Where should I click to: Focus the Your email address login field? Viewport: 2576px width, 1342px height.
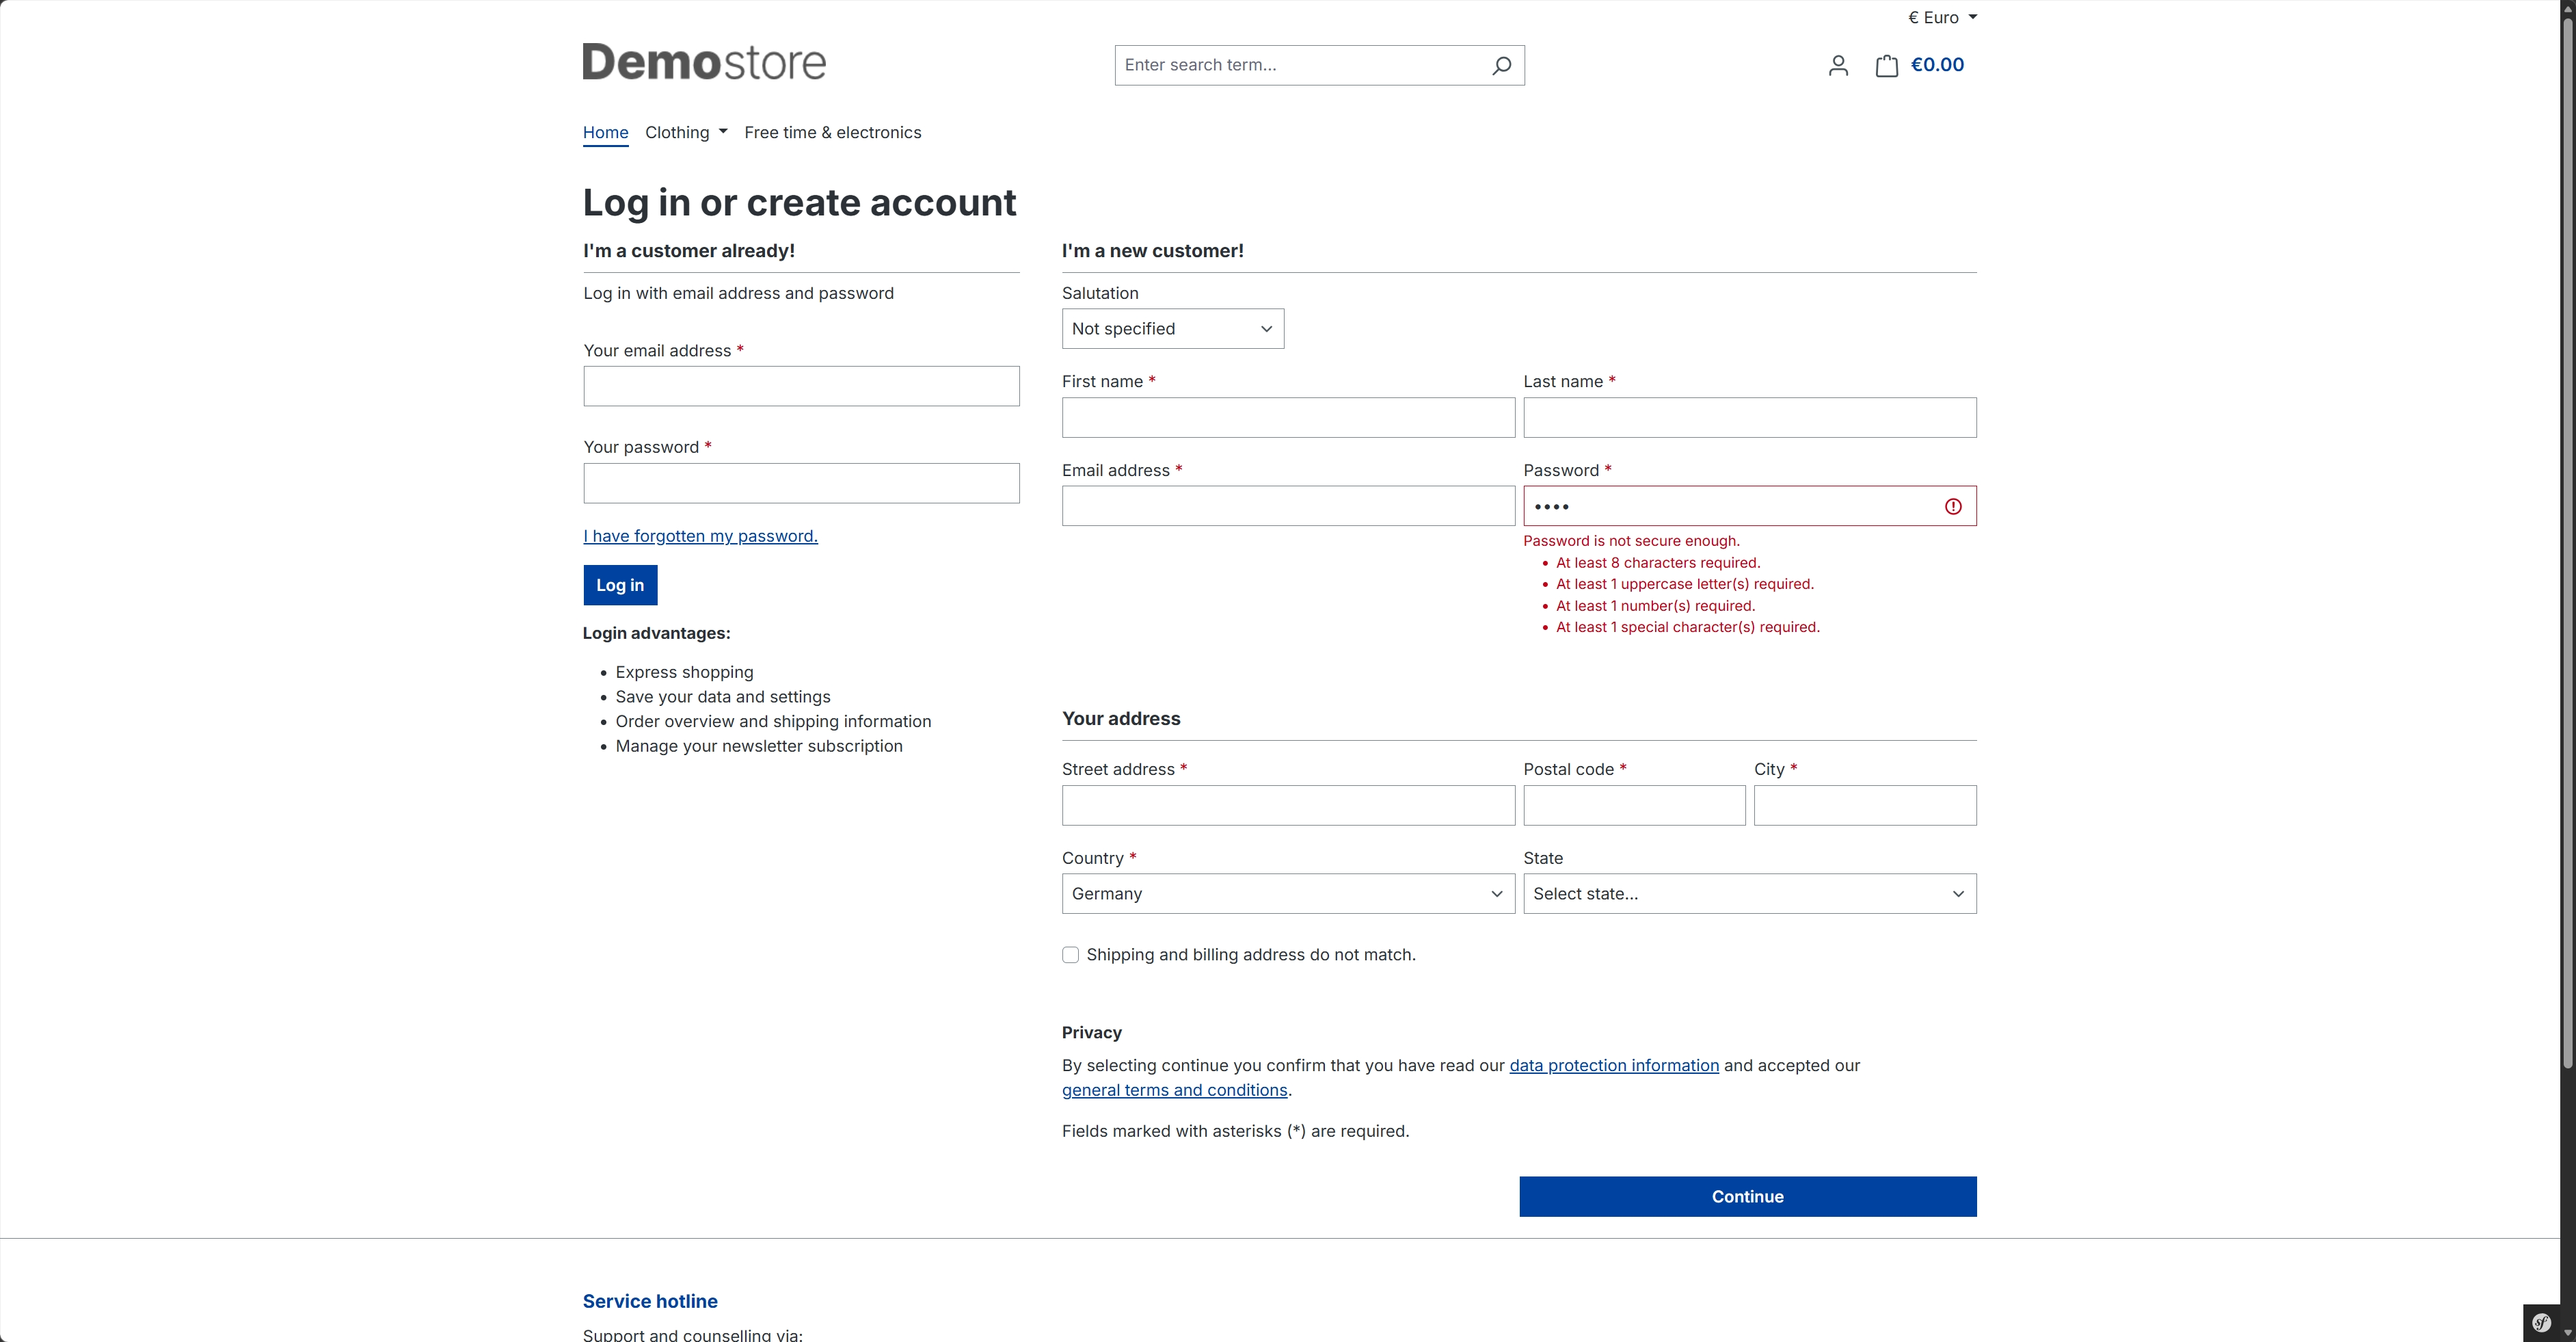pyautogui.click(x=801, y=386)
